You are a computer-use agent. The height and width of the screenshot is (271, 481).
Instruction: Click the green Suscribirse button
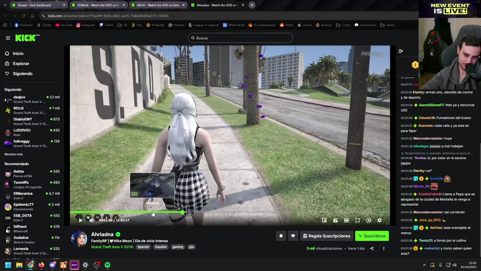[x=372, y=236]
